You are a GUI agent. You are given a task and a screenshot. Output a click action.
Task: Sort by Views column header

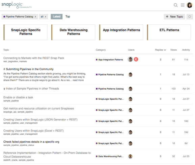click(173, 50)
